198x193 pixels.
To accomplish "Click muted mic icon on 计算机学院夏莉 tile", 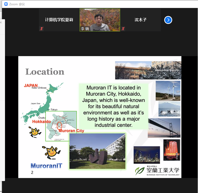I will 41,29.
